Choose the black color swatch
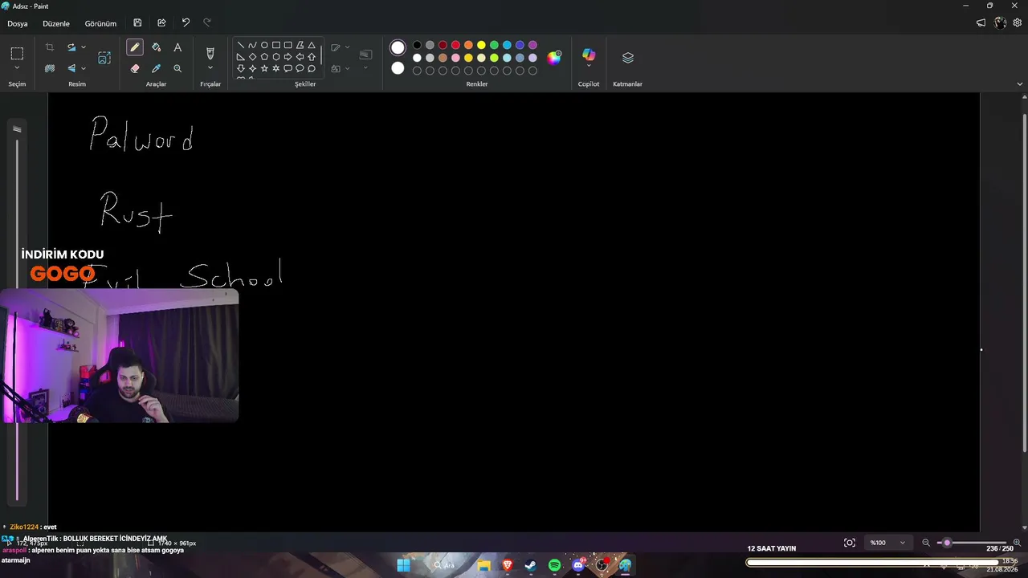Screen dimensions: 1028x578 [x=417, y=45]
